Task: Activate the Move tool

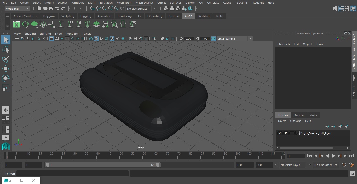Action: point(5,69)
